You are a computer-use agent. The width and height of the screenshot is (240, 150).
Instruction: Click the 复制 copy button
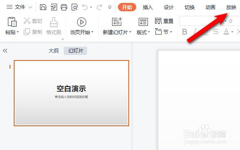pos(33,32)
